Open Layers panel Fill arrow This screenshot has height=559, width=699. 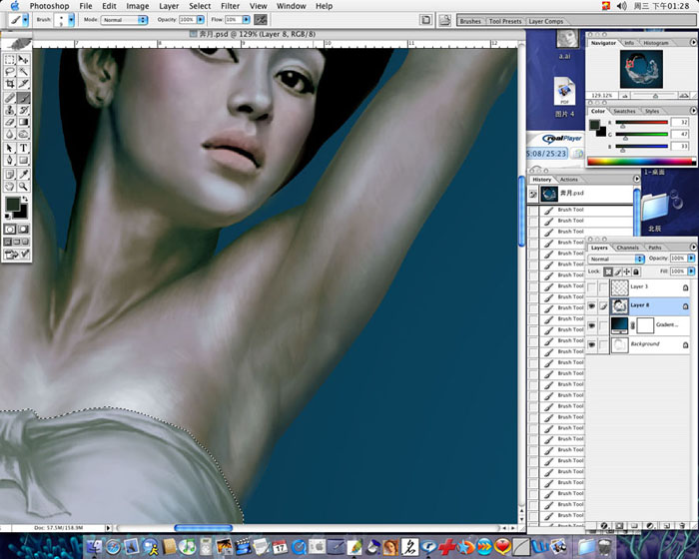point(691,272)
